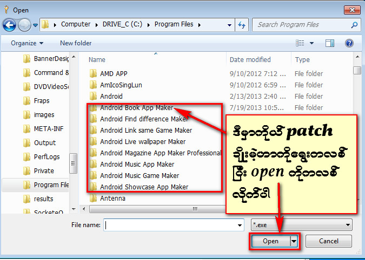The image size is (365, 260).
Task: Click Program Files in the address path
Action: pos(174,24)
